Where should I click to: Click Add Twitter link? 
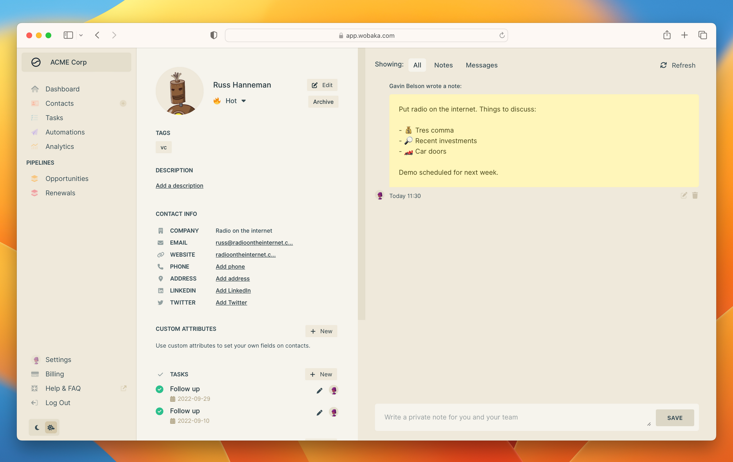coord(231,303)
